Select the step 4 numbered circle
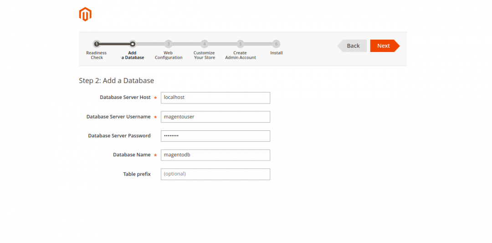This screenshot has width=492, height=243. 205,44
